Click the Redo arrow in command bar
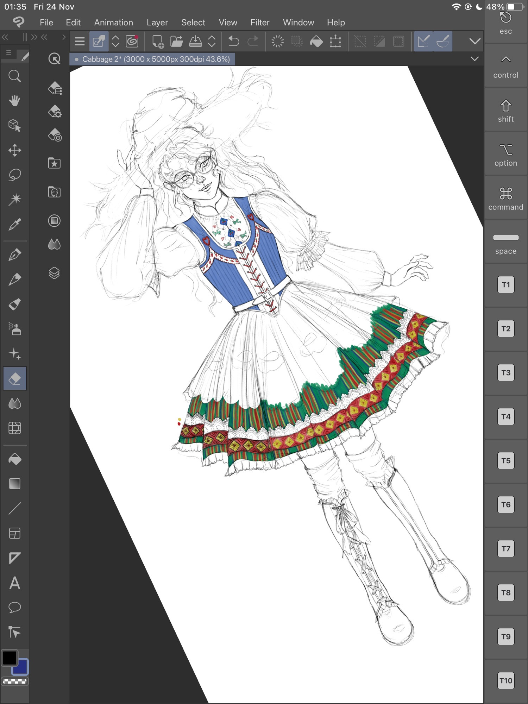Image resolution: width=528 pixels, height=704 pixels. (x=253, y=42)
